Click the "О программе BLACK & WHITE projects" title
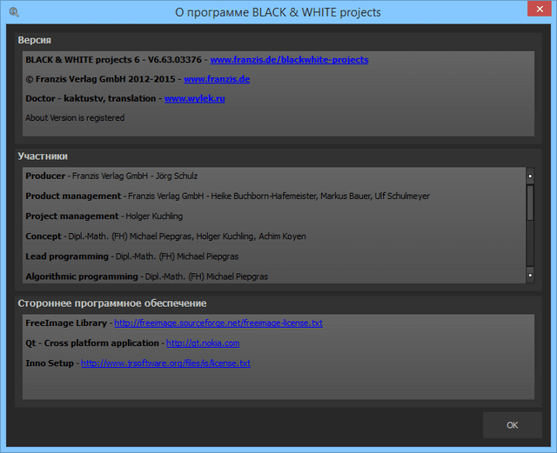 coord(278,12)
